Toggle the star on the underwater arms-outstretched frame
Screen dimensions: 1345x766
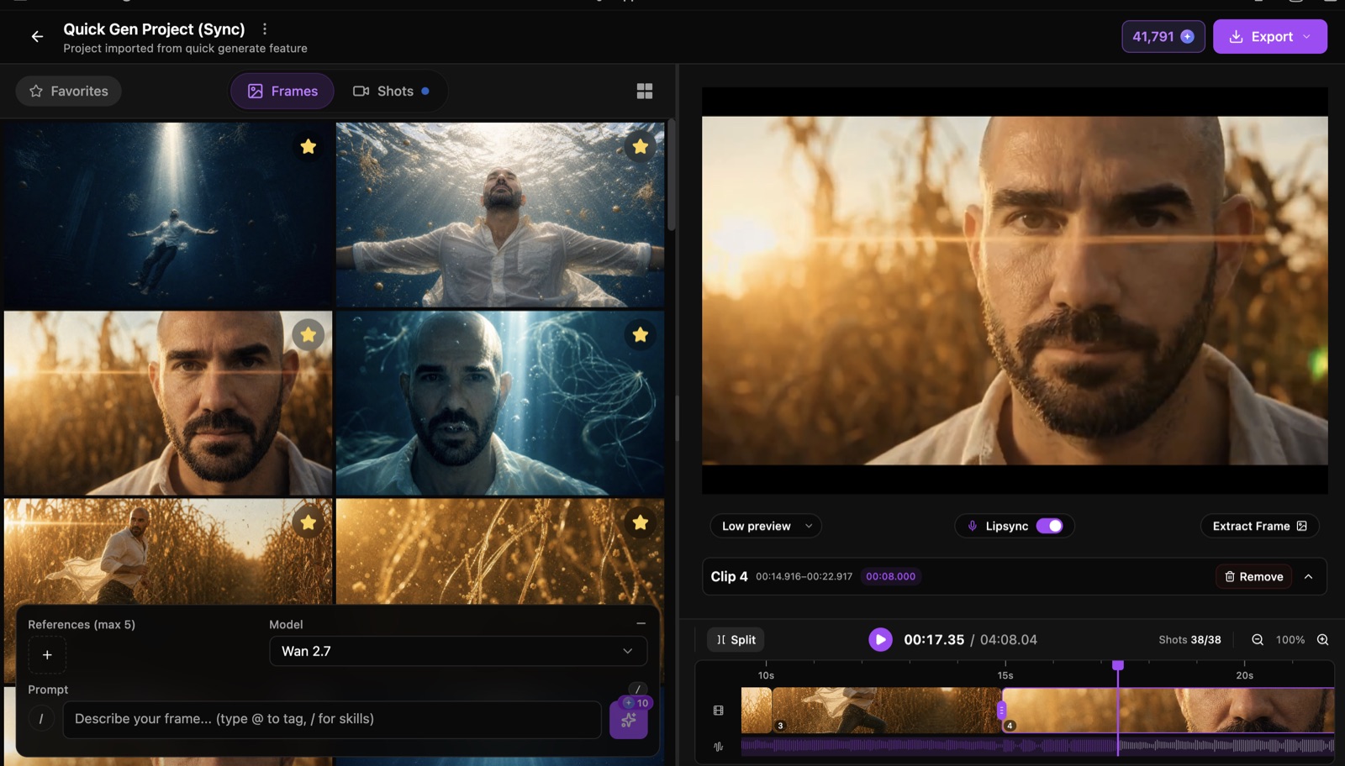[x=641, y=147]
